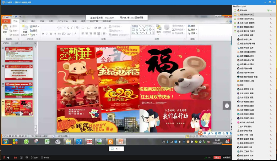Click the zoom in plus button
This screenshot has height=161, width=277.
227,136
